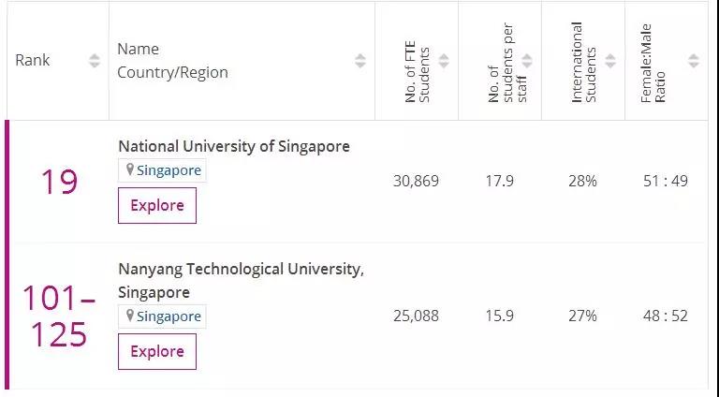Click Explore button under National University of Singapore
Screen dimensions: 719x397
tap(157, 206)
